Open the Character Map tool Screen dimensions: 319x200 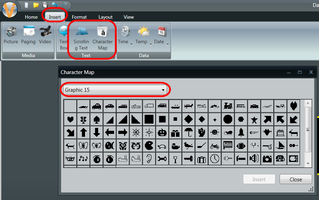point(103,36)
